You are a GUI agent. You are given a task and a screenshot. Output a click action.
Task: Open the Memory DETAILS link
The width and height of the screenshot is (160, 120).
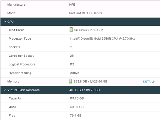(149, 81)
